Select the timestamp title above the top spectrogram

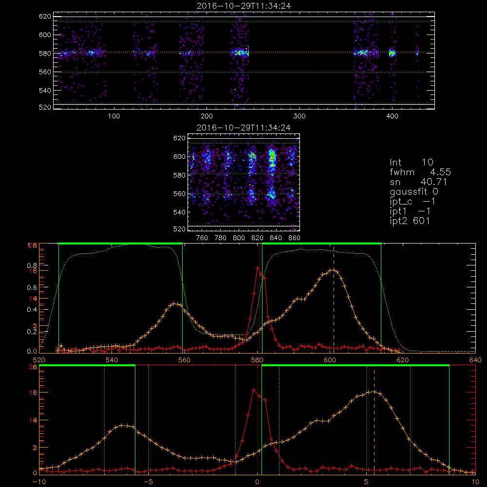[243, 6]
